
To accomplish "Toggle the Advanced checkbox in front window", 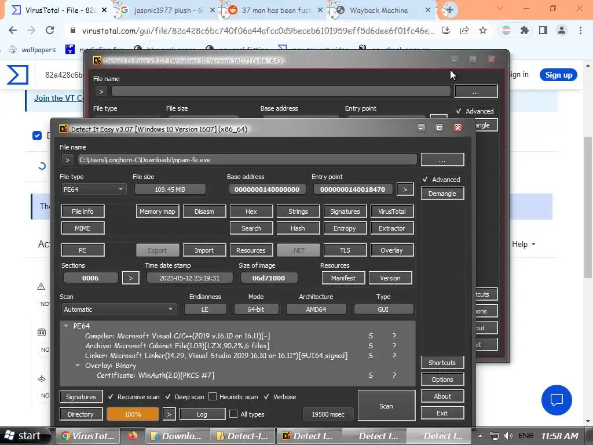I will coord(425,180).
